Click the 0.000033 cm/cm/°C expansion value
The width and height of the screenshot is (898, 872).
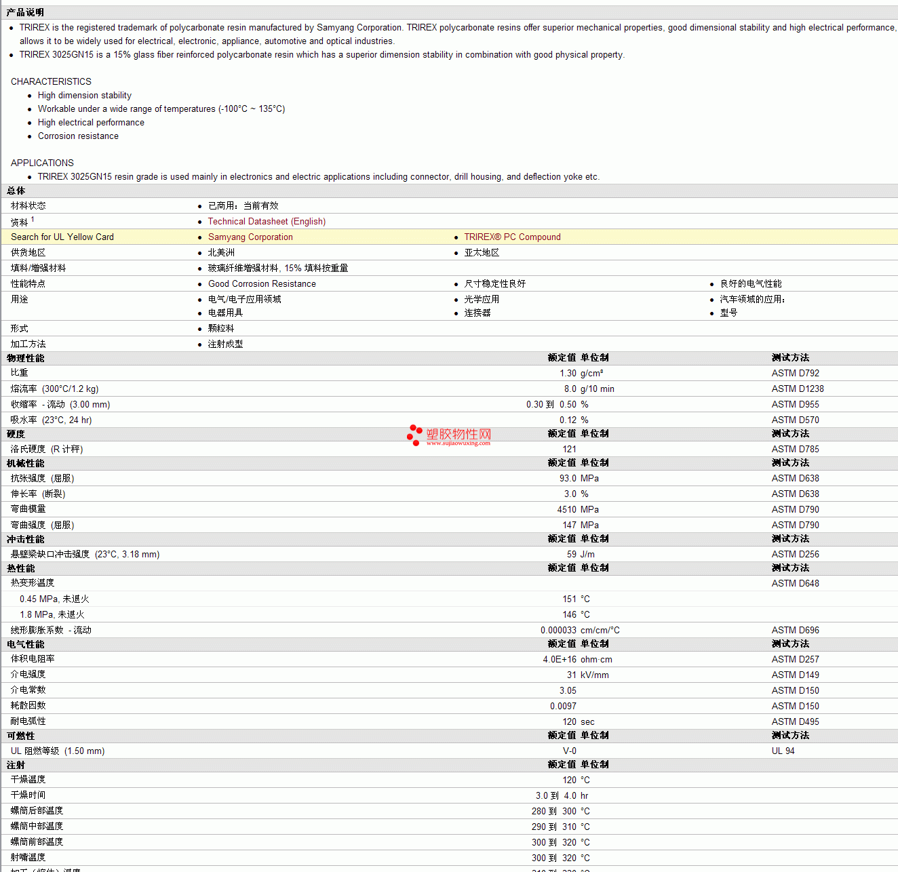tap(580, 631)
